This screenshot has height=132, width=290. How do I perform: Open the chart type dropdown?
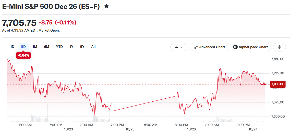[179, 47]
